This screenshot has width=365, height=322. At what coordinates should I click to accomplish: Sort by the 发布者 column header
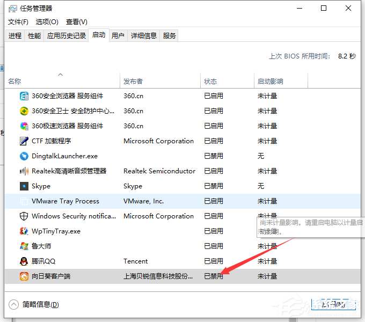[x=160, y=80]
